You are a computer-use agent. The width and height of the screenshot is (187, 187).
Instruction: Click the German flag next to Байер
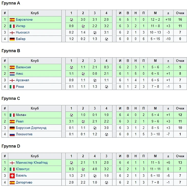[12, 39]
